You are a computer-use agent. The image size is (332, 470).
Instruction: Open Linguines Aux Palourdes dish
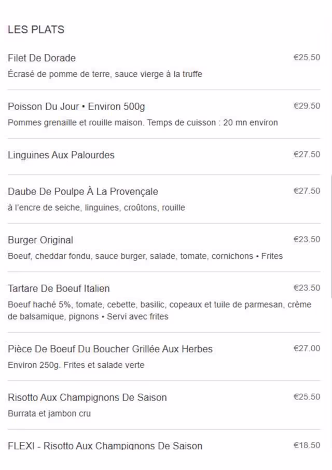pos(61,155)
